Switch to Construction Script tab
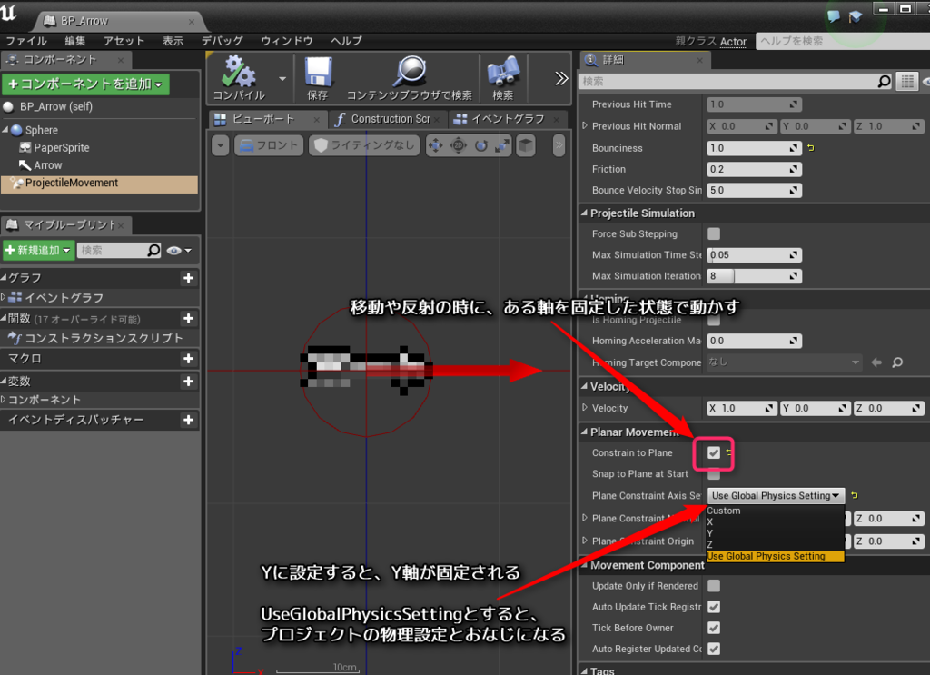 389,119
